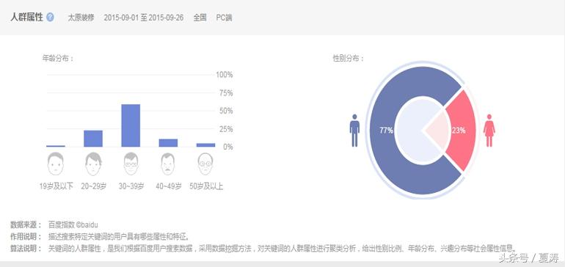
Task: Select the 40~49岁 bar in chart
Action: (x=168, y=143)
